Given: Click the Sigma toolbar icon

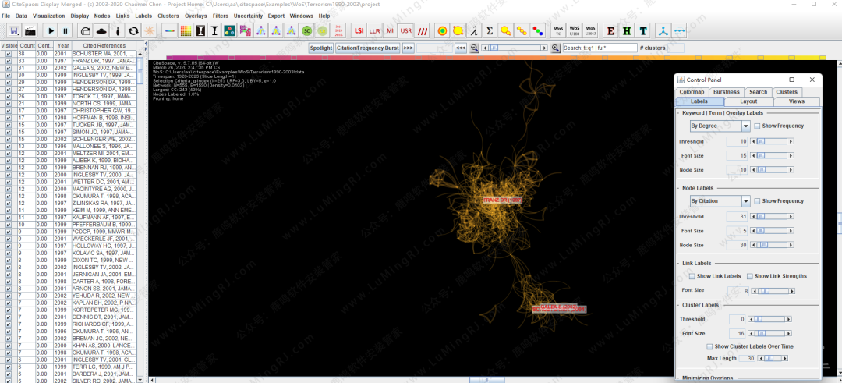Looking at the screenshot, I should (489, 30).
